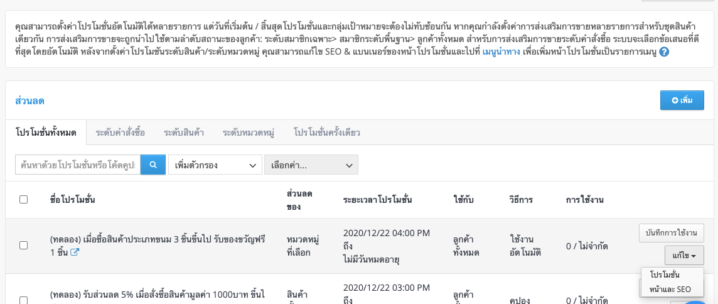Click the blue เพิ่ม add button
The width and height of the screenshot is (718, 304).
[x=682, y=100]
